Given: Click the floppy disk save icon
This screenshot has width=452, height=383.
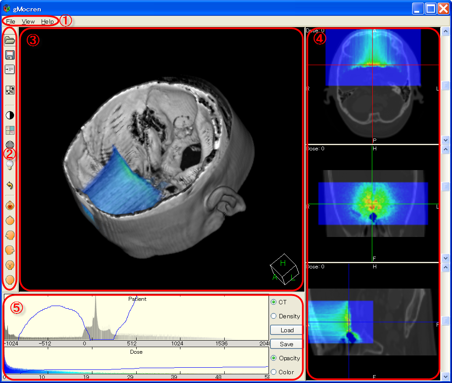Looking at the screenshot, I should click(10, 55).
